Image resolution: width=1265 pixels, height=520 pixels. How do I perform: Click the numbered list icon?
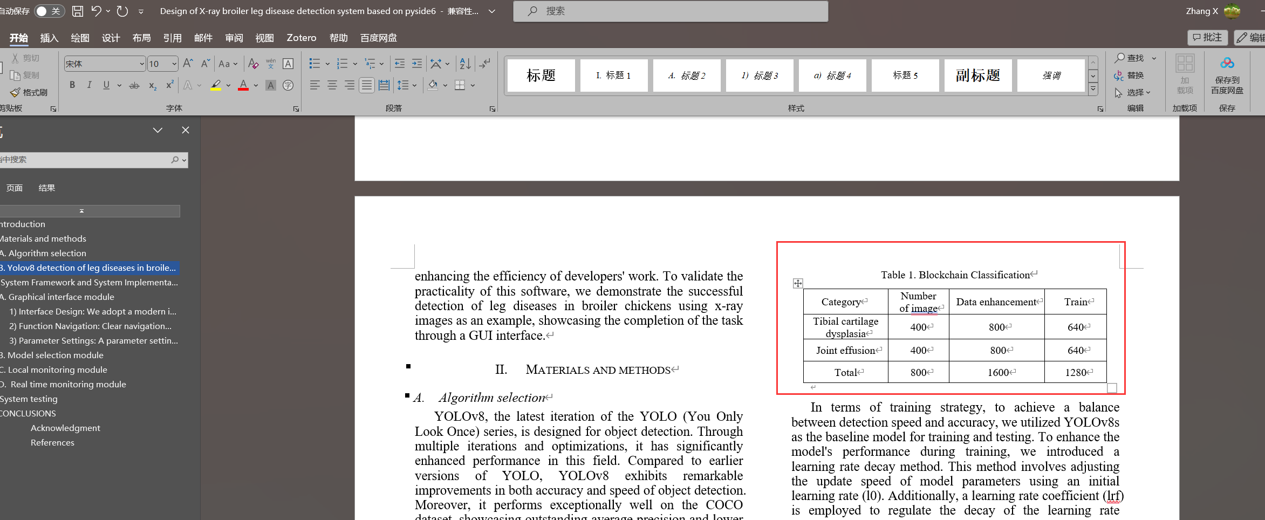click(342, 64)
